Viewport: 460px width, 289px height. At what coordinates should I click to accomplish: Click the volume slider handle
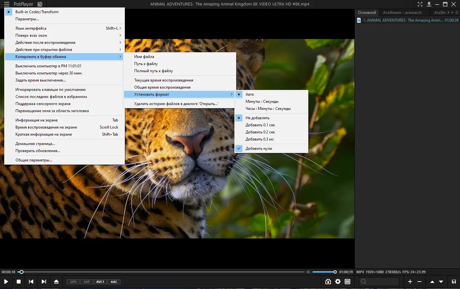pos(335,272)
